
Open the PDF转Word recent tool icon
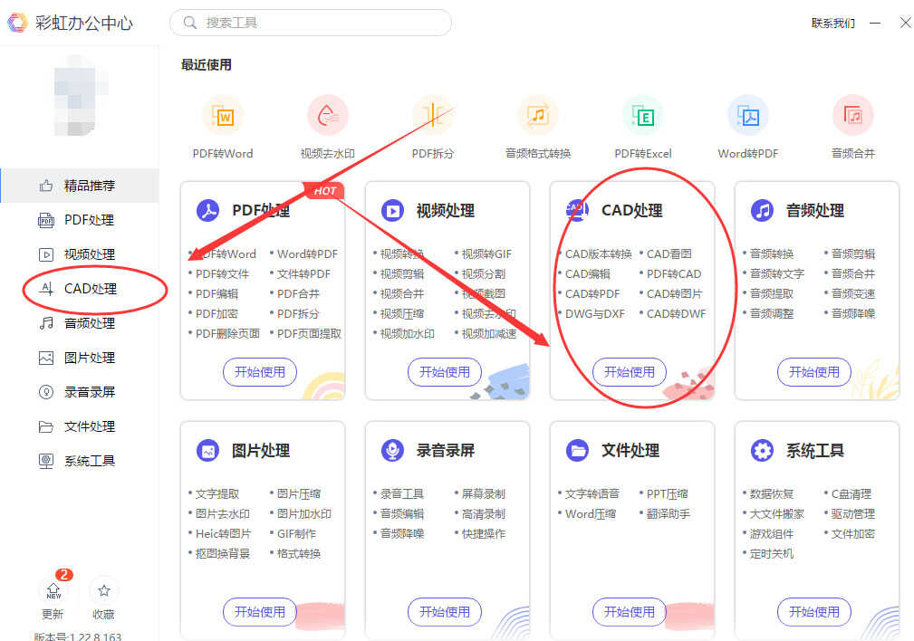pyautogui.click(x=223, y=115)
